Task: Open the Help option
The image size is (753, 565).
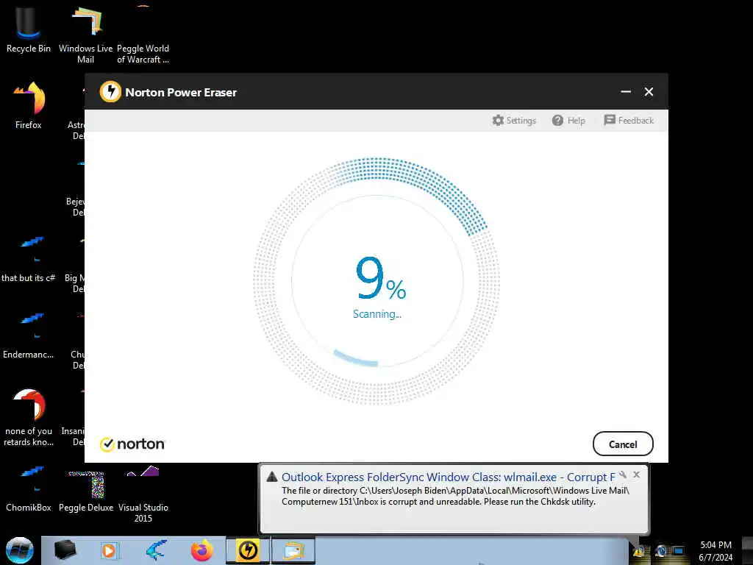Action: tap(568, 120)
